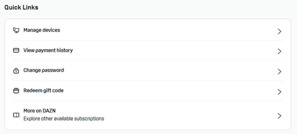This screenshot has height=134, width=297.
Task: Click the gift box icon
Action: click(x=16, y=91)
